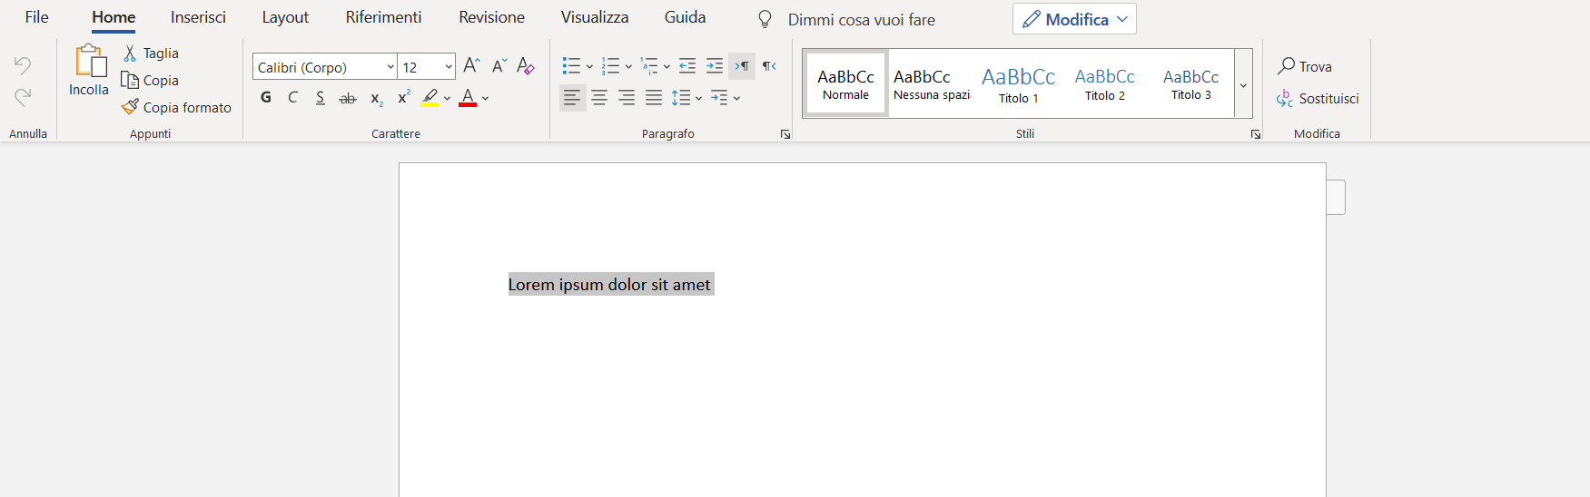Image resolution: width=1590 pixels, height=497 pixels.
Task: Open the line spacing dropdown arrow
Action: 698,98
